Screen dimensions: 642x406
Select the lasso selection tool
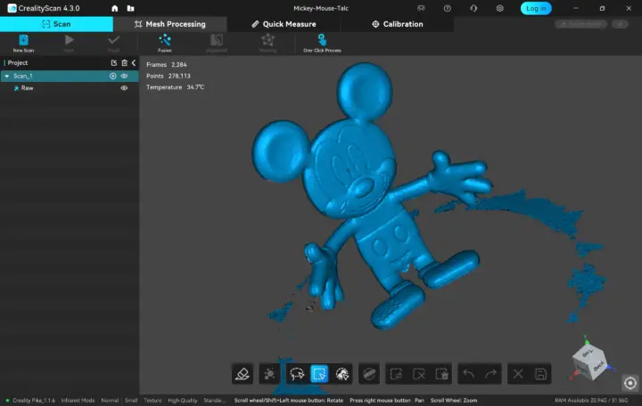coord(296,374)
